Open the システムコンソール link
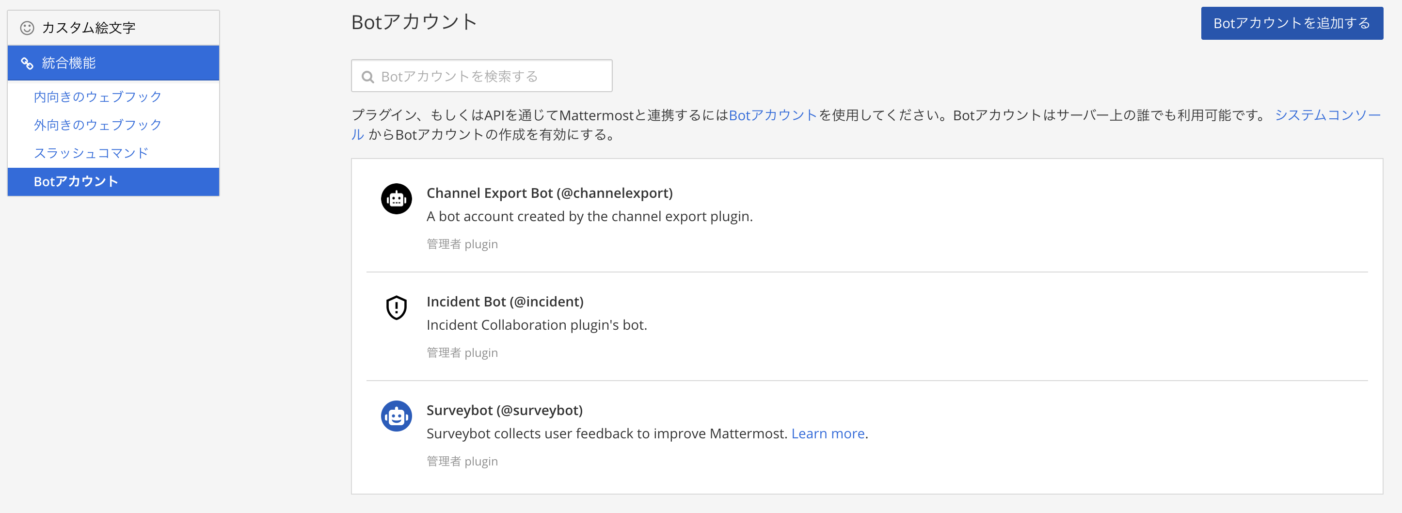Screen dimensions: 1402x513 pos(1328,115)
